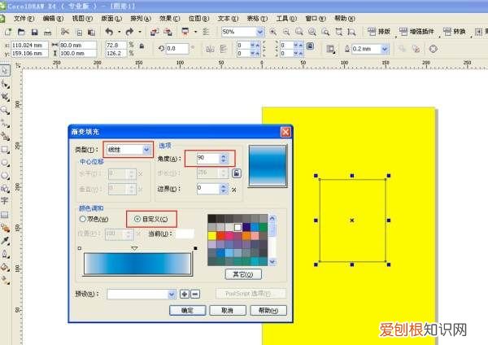The image size is (488, 345).
Task: Click the black end color marker above gradient
Action: point(195,248)
